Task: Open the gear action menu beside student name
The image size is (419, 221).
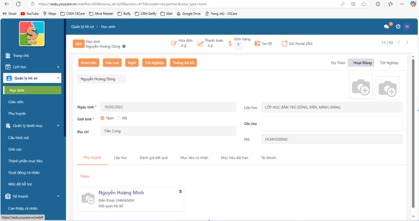Action: [124, 46]
